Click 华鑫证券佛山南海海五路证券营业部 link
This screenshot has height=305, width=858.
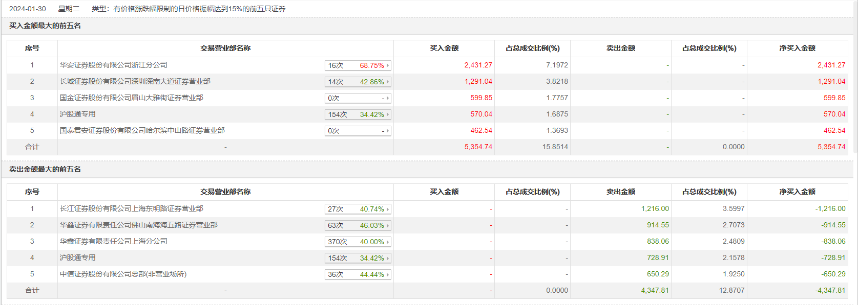(x=138, y=225)
